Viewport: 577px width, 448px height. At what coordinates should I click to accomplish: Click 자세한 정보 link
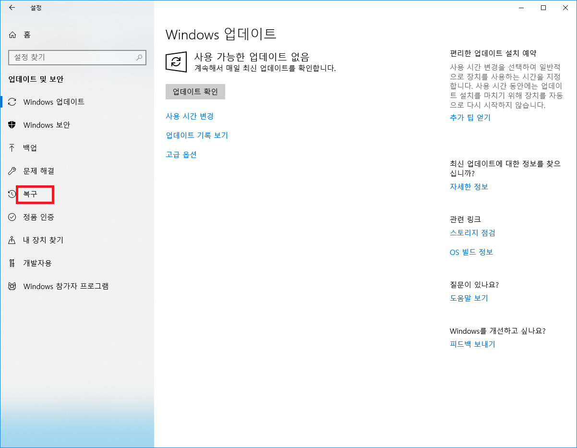pyautogui.click(x=469, y=187)
